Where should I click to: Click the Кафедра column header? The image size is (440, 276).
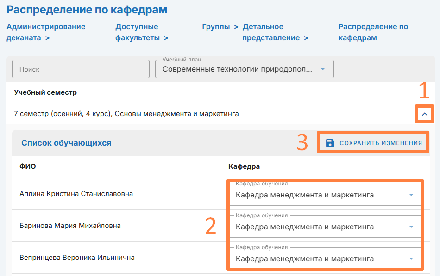(244, 166)
